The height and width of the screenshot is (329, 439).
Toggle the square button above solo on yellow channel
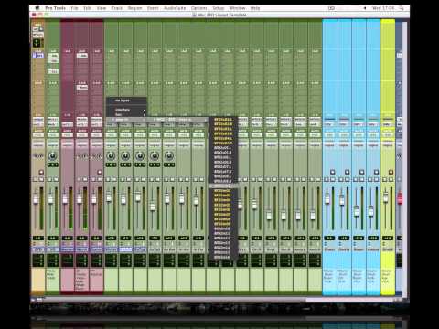point(391,172)
